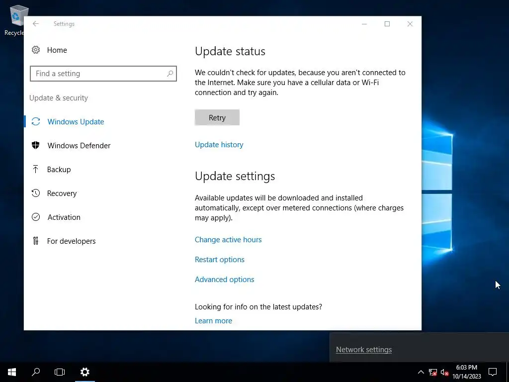Open Task View from the taskbar
Screen dimensions: 509x382
click(x=60, y=372)
